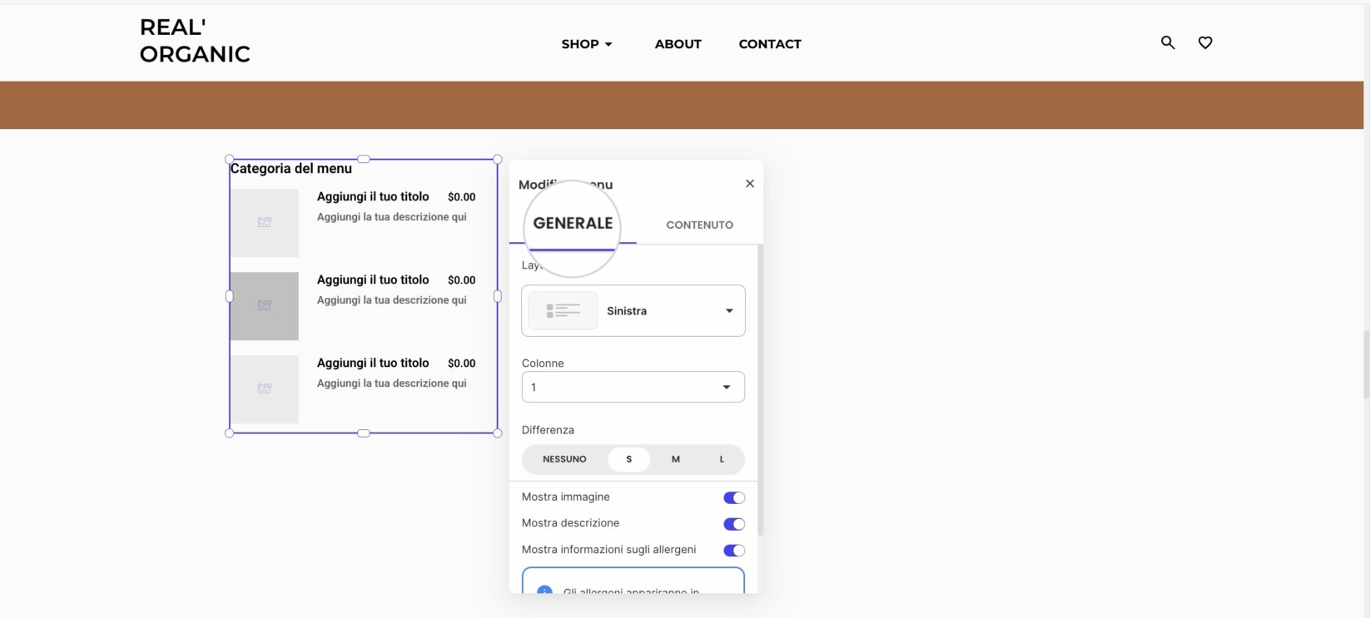
Task: Toggle the Mostra immagine switch
Action: (x=734, y=497)
